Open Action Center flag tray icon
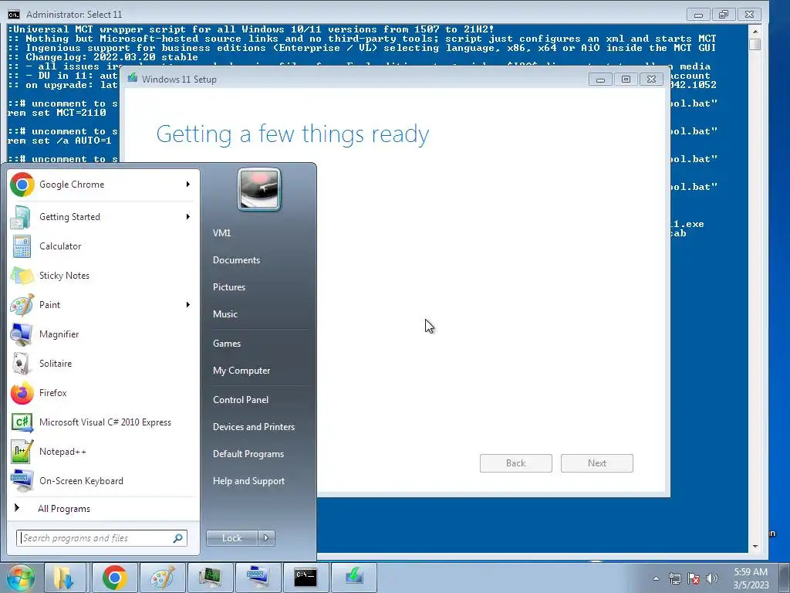790x593 pixels. click(x=694, y=578)
